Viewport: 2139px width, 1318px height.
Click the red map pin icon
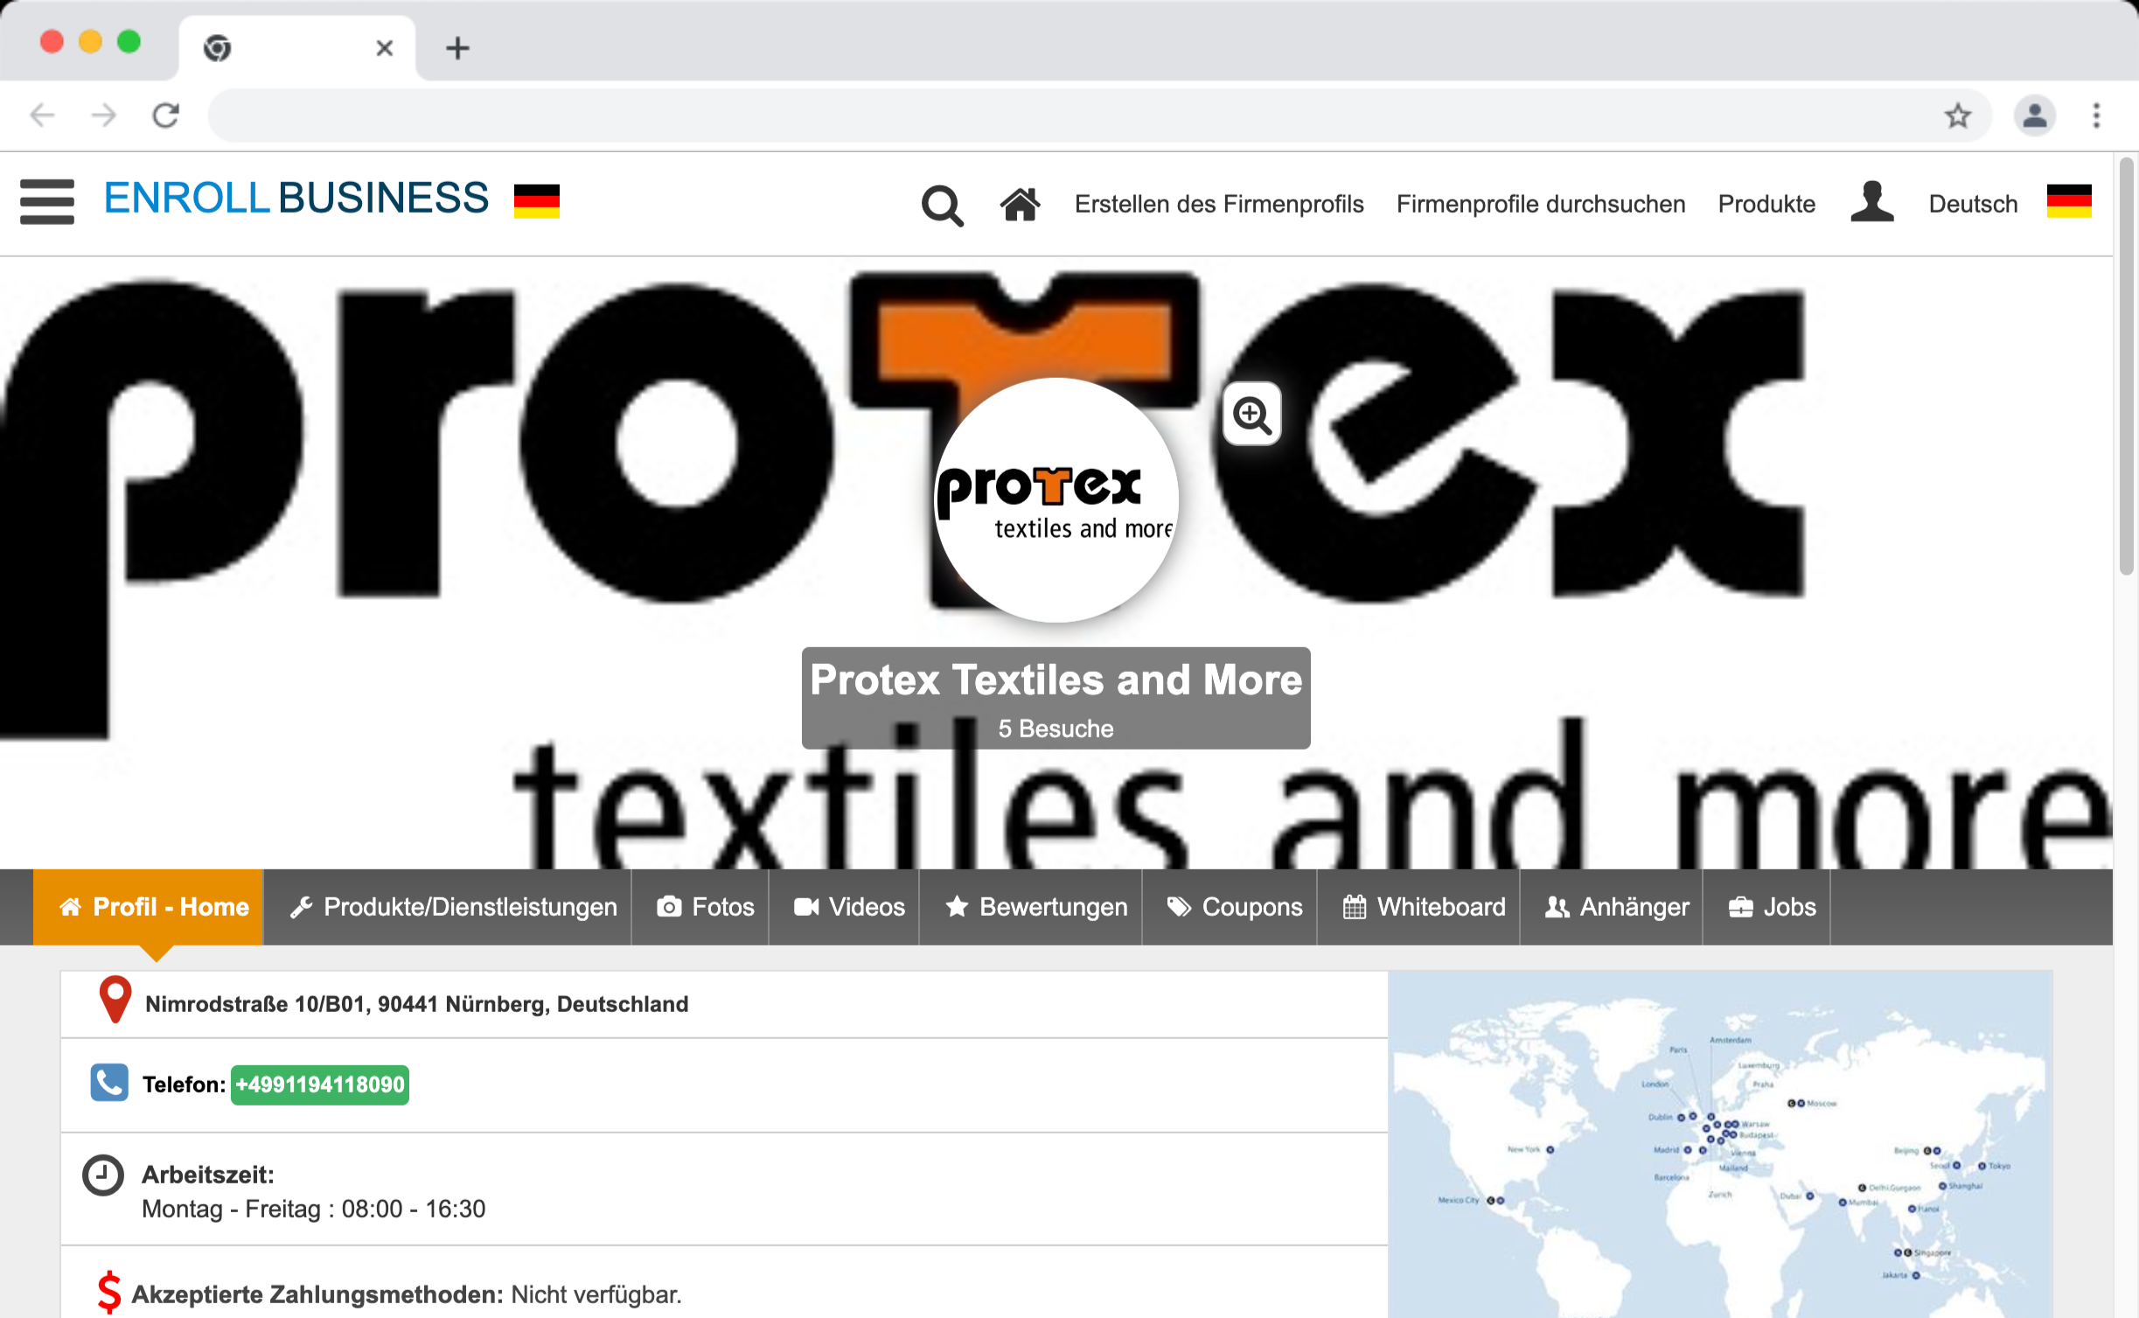(x=115, y=999)
